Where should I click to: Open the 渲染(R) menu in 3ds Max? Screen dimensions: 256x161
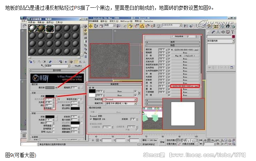coord(104,21)
